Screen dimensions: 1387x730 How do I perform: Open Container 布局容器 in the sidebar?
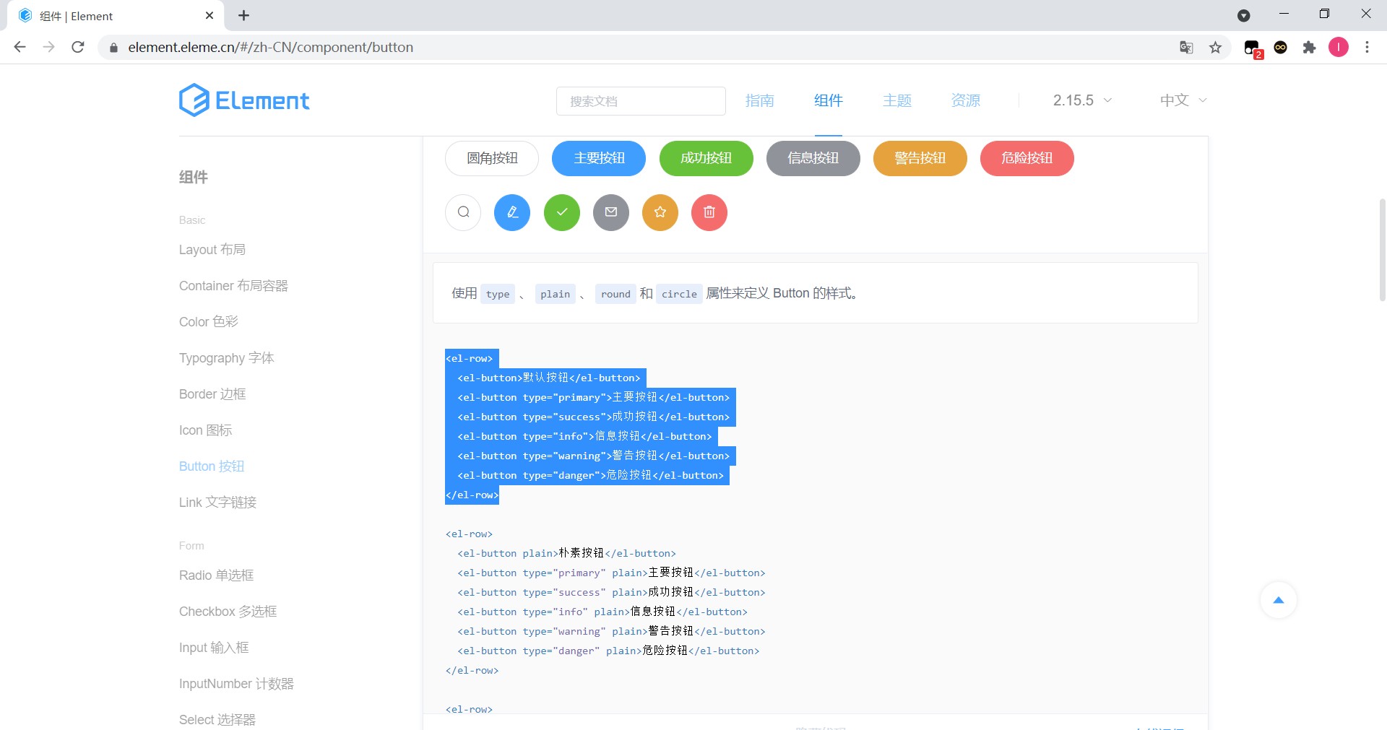tap(233, 286)
